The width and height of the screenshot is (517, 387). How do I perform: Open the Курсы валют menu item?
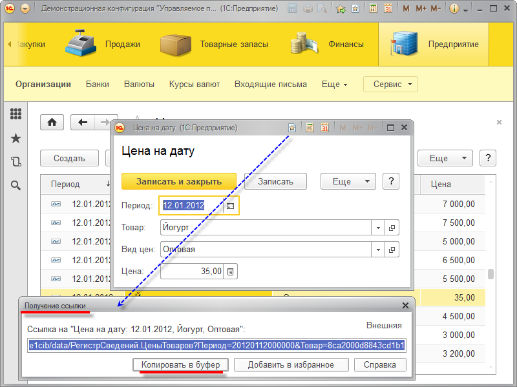pos(194,84)
